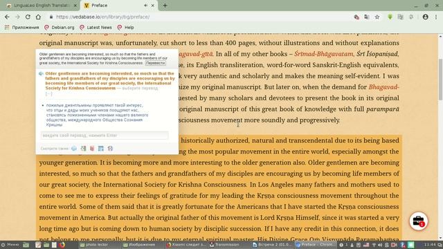
Task: View site security lock info
Action: coord(51,17)
